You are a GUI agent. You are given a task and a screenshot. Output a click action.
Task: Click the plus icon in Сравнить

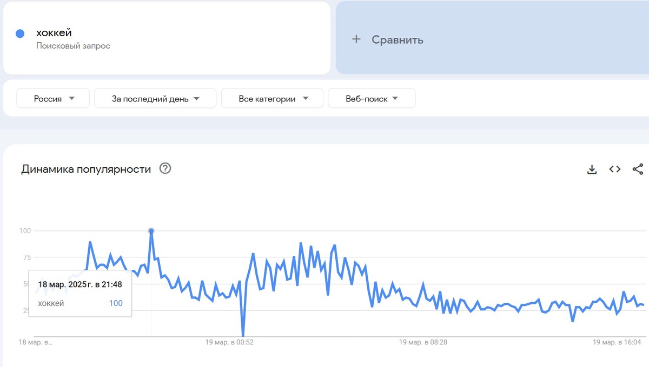[x=356, y=39]
